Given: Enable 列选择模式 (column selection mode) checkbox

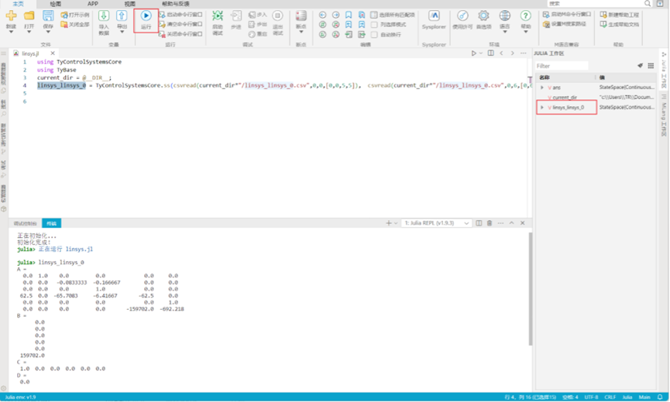Looking at the screenshot, I should (x=374, y=24).
